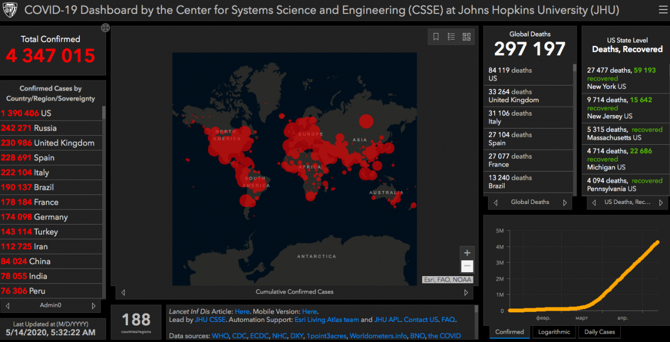Image resolution: width=670 pixels, height=342 pixels.
Task: Select Peru in the confirmed cases list
Action: [x=51, y=291]
